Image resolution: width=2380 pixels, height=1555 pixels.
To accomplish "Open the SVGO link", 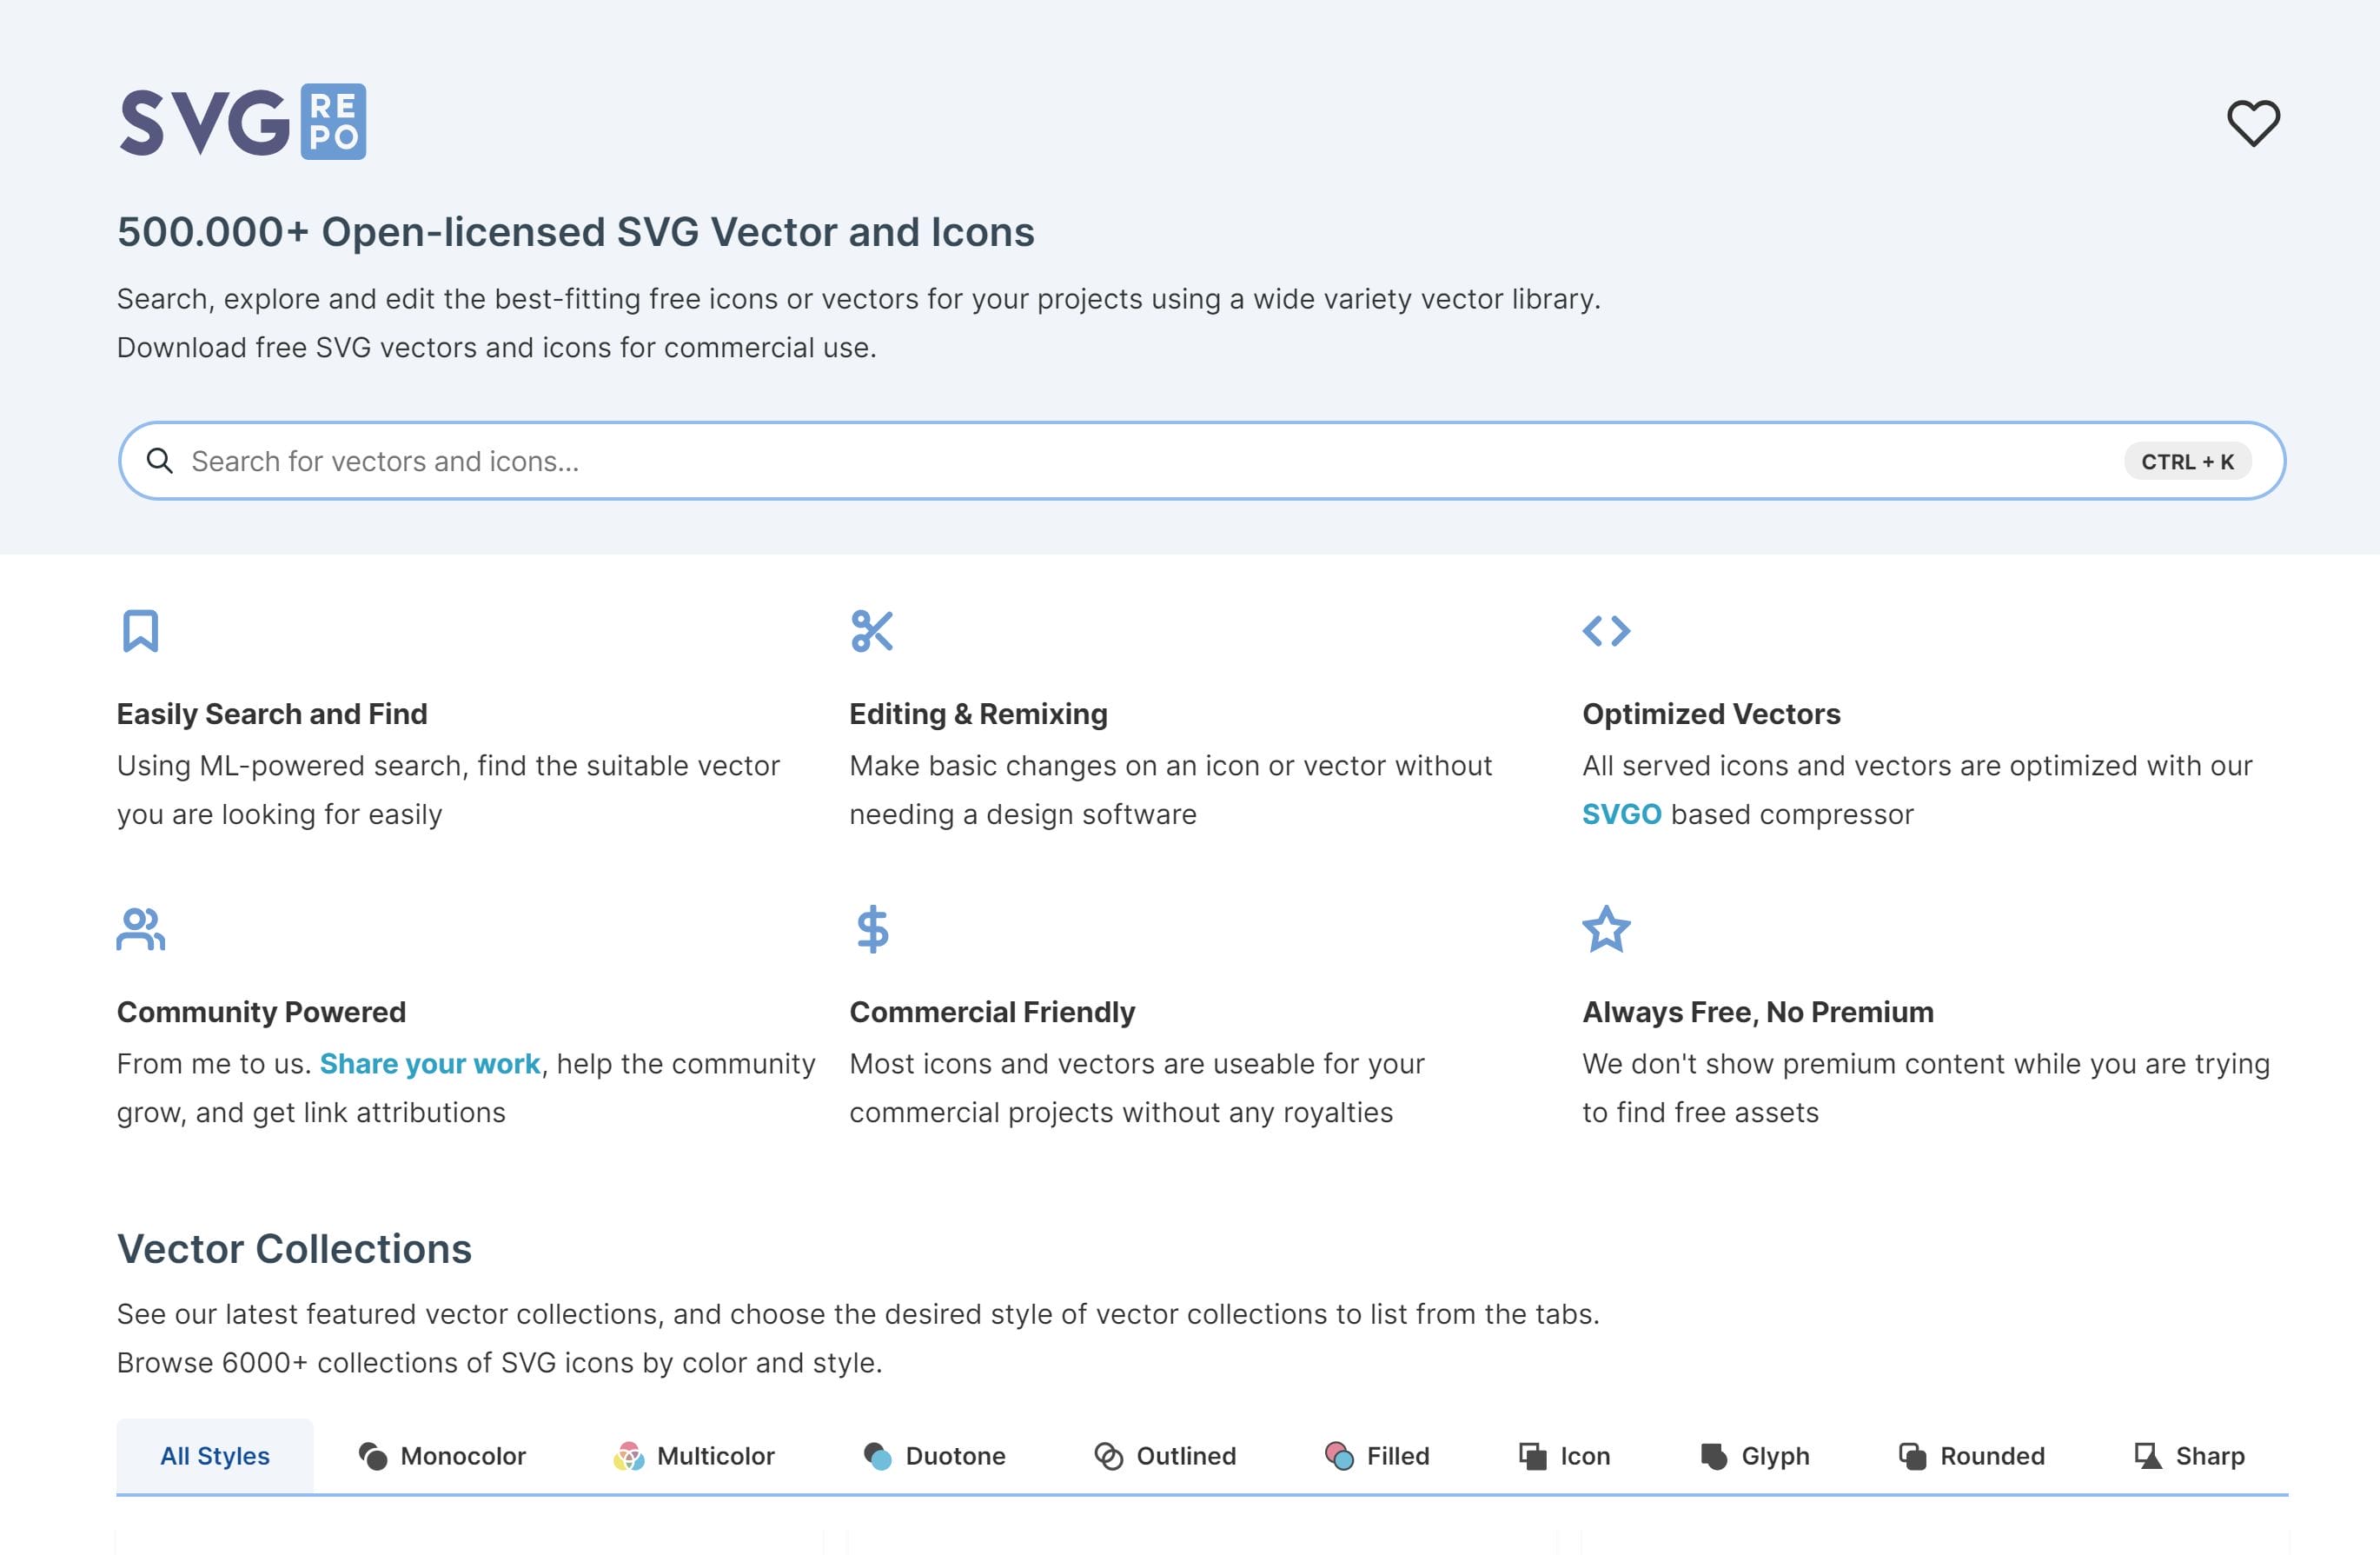I will (1621, 814).
